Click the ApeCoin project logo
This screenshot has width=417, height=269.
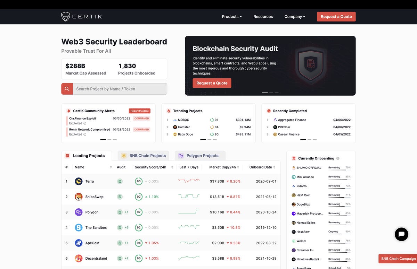coord(79,243)
